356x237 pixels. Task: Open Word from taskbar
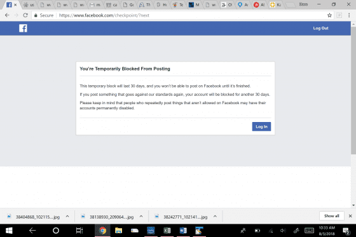(x=183, y=231)
